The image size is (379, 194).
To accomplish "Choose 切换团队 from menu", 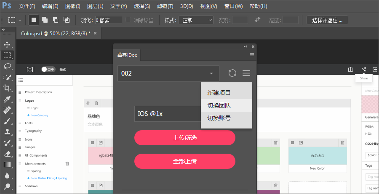I will [227, 105].
